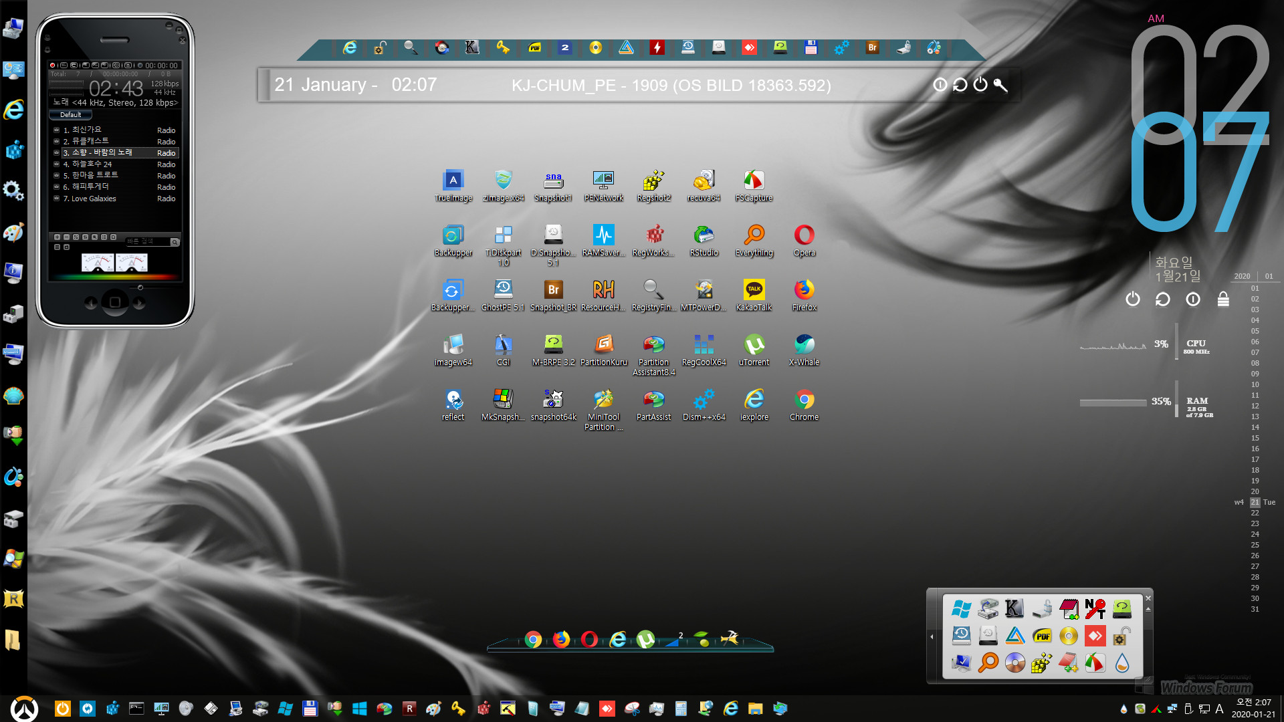Open PartitionKuru desktop shortcut
1284x722 pixels.
point(603,350)
